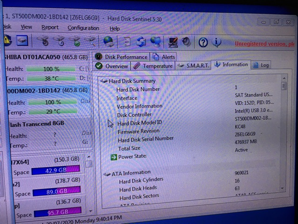Click the Hard Disk Cylinders row
Image resolution: width=298 pixels, height=224 pixels.
pos(141,180)
